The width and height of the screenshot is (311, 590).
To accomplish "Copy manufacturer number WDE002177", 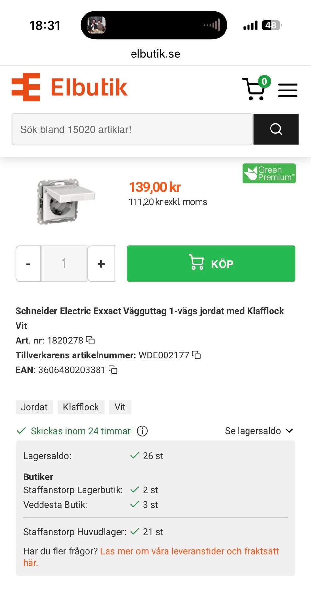I will 196,355.
